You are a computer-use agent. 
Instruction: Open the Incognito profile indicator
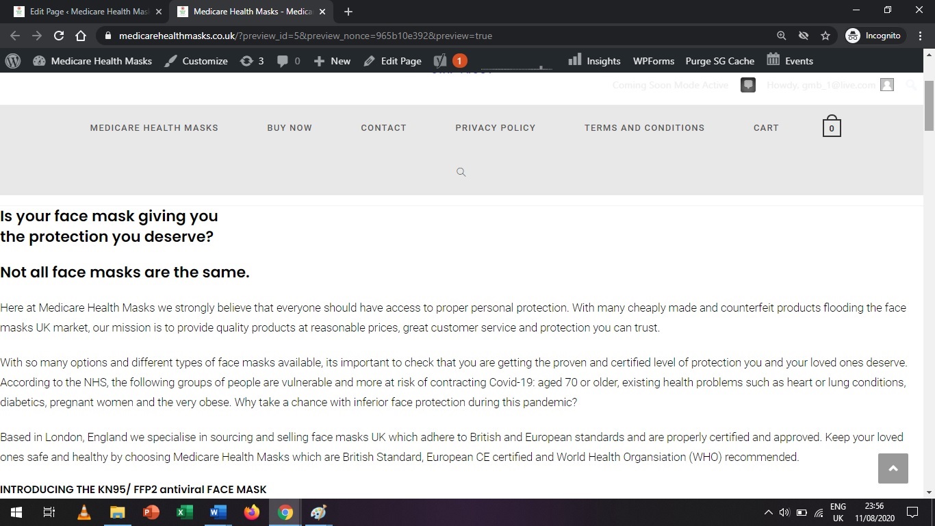(875, 36)
